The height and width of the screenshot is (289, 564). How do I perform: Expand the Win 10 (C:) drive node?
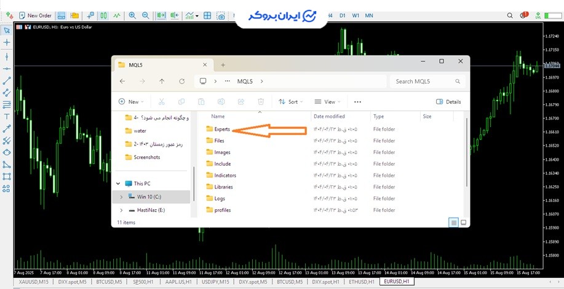tap(121, 197)
